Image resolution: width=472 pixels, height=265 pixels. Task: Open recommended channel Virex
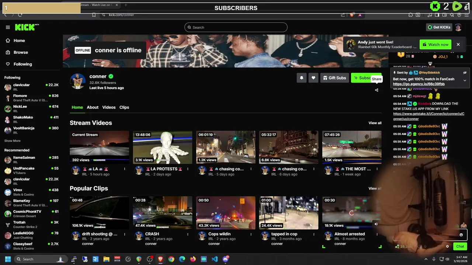click(x=31, y=192)
